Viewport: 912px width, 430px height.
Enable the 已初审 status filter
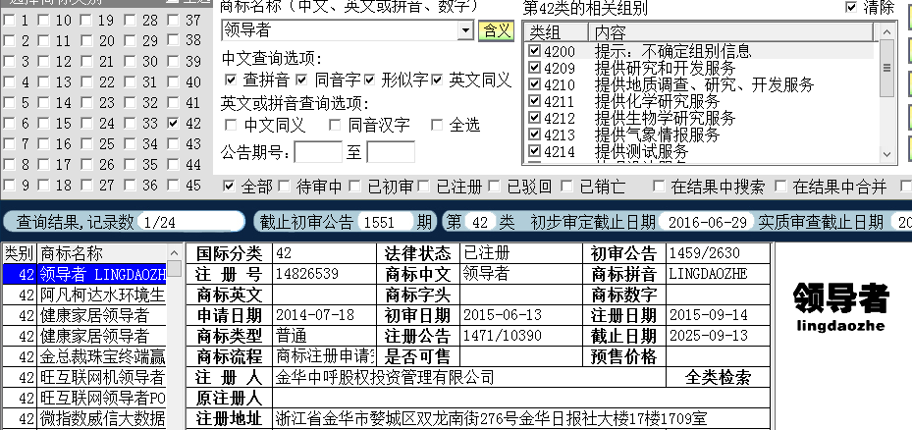tap(354, 187)
